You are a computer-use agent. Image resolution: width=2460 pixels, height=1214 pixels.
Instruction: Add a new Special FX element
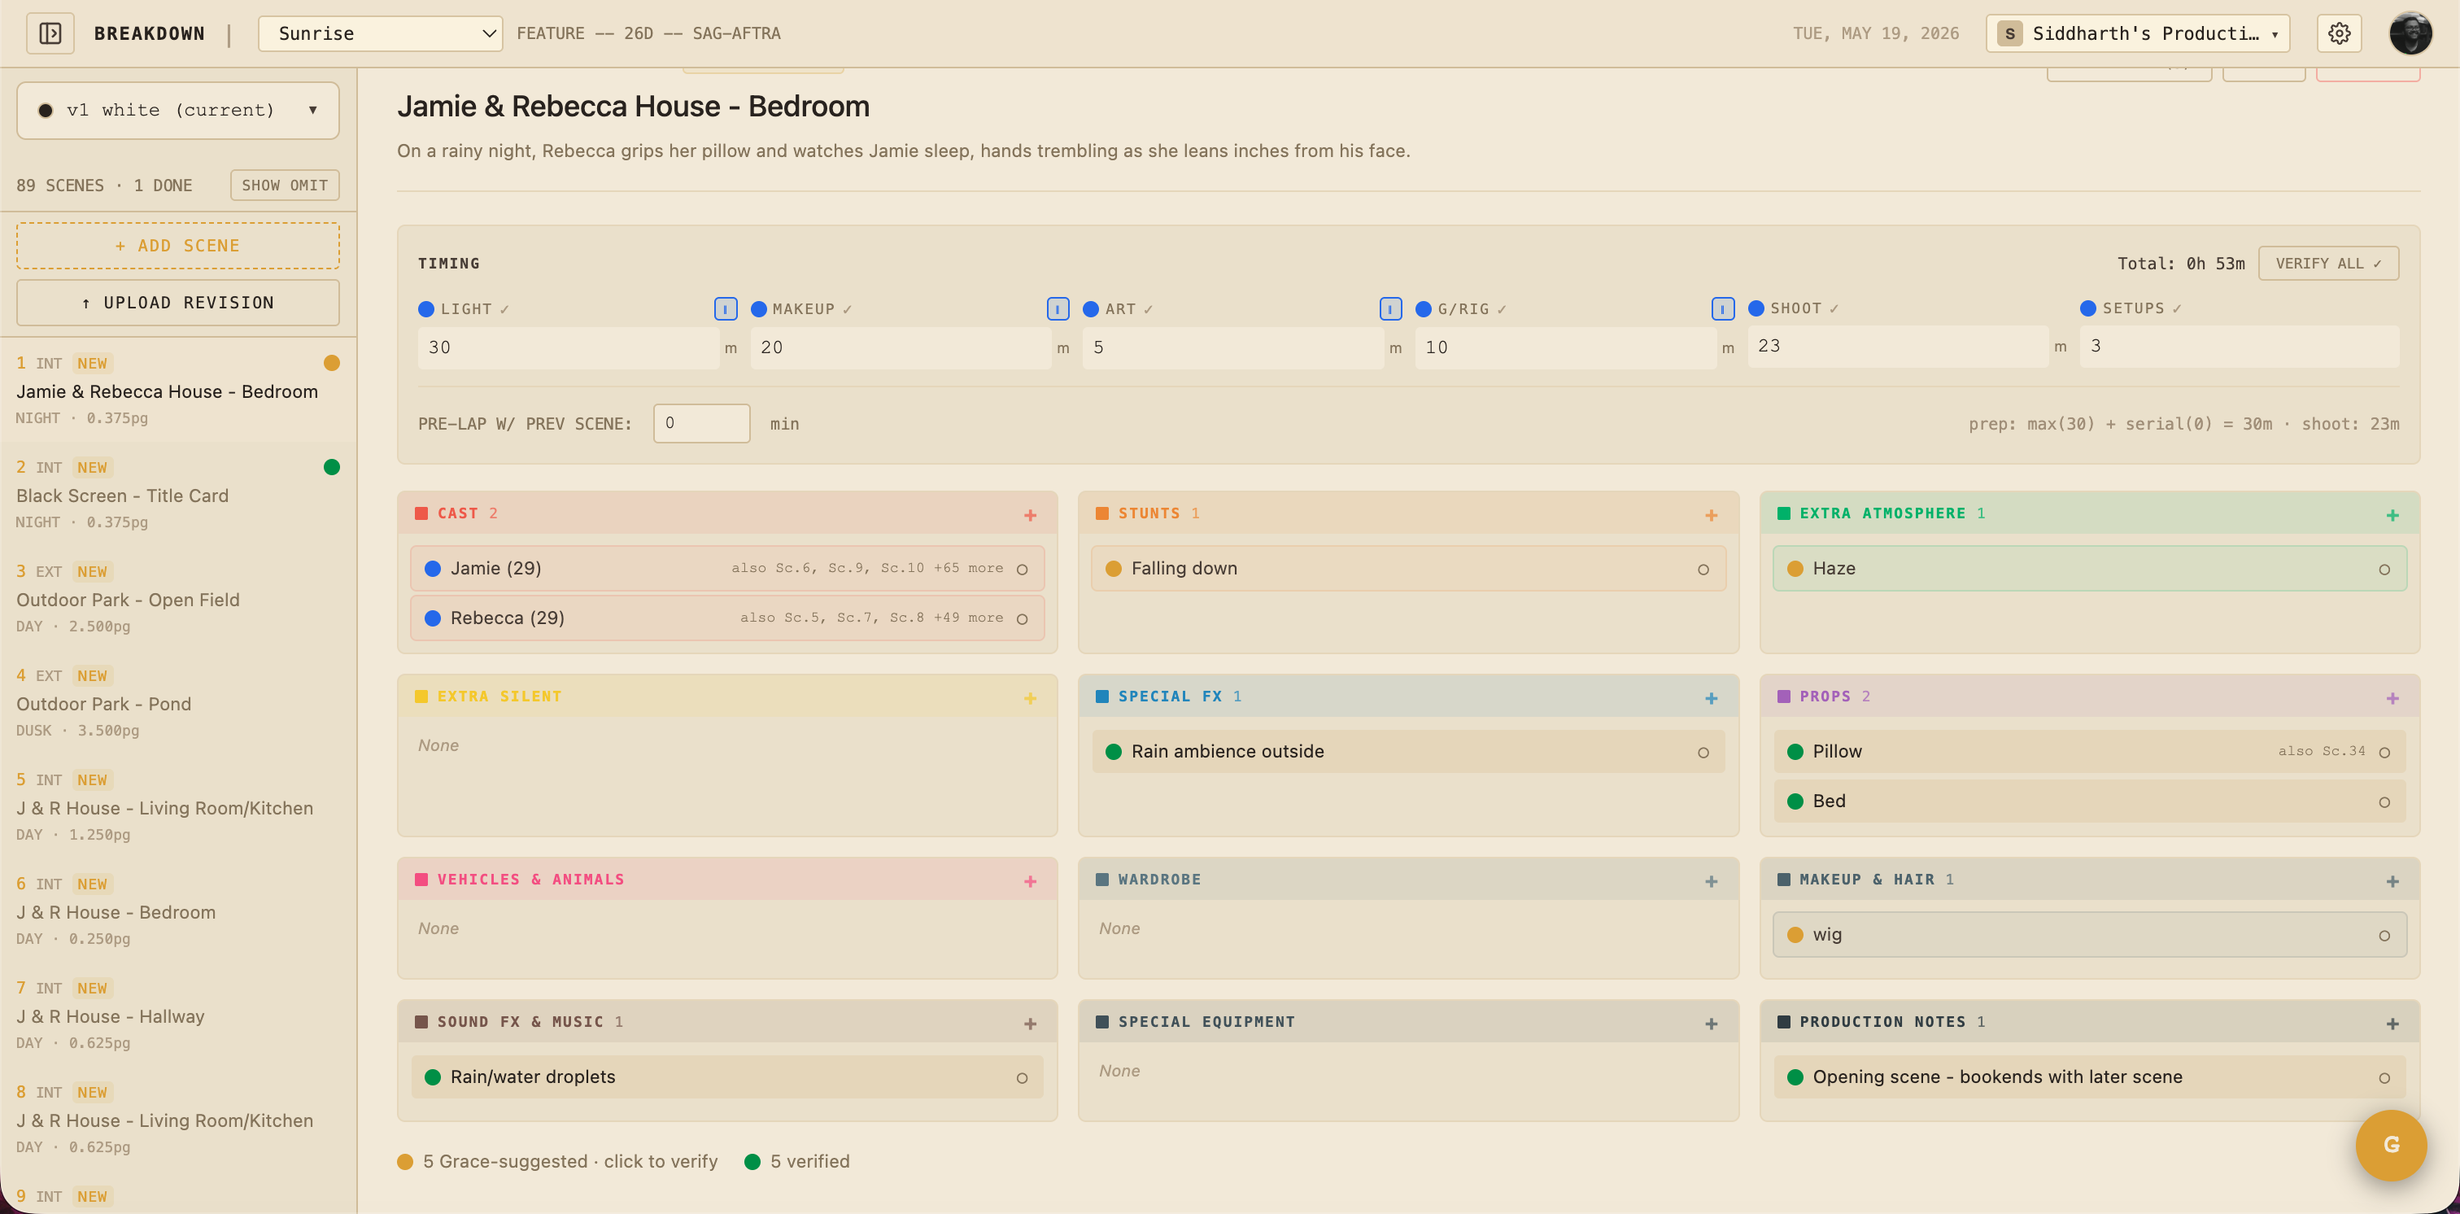click(1710, 698)
